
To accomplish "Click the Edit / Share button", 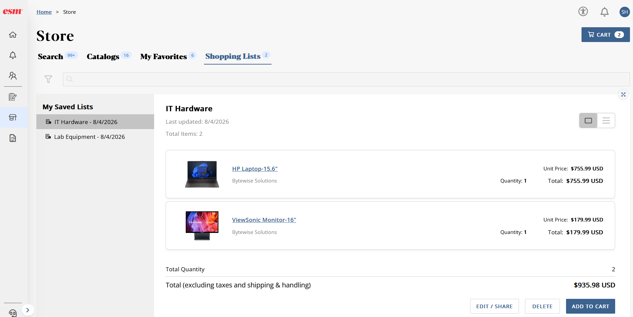I will pyautogui.click(x=494, y=306).
